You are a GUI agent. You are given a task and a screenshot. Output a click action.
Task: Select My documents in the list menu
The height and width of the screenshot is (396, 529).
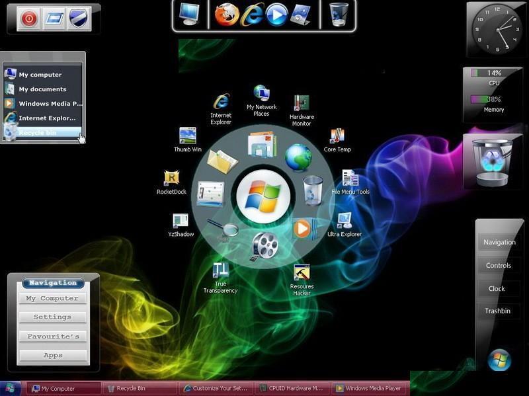tap(42, 89)
